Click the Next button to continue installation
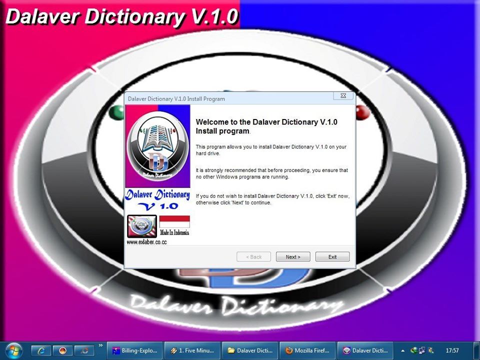This screenshot has height=360, width=480. 293,257
